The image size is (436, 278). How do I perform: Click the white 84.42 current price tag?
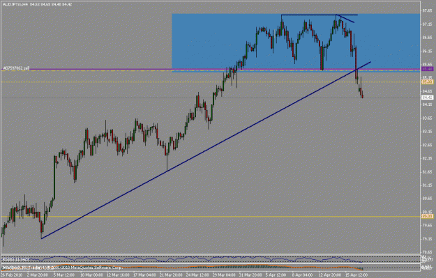pos(427,98)
